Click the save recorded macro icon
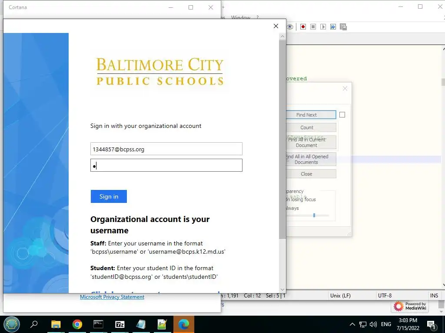445x333 pixels. [343, 26]
